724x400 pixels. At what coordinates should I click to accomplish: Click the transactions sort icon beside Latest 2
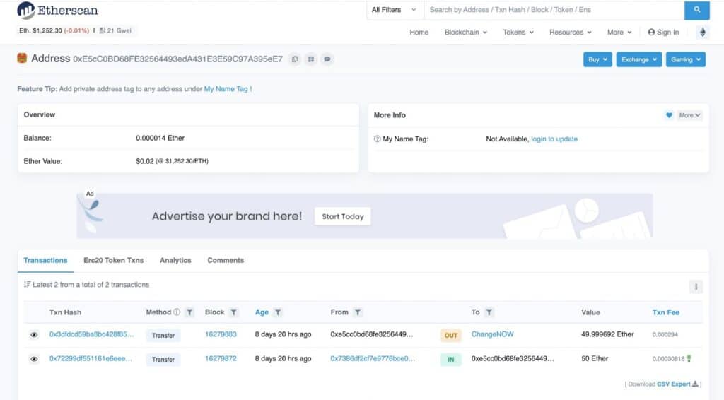pos(27,285)
